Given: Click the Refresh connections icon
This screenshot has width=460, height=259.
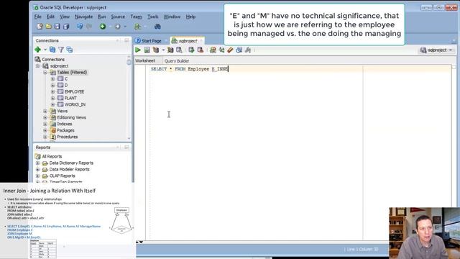Looking at the screenshot, I should 52,50.
